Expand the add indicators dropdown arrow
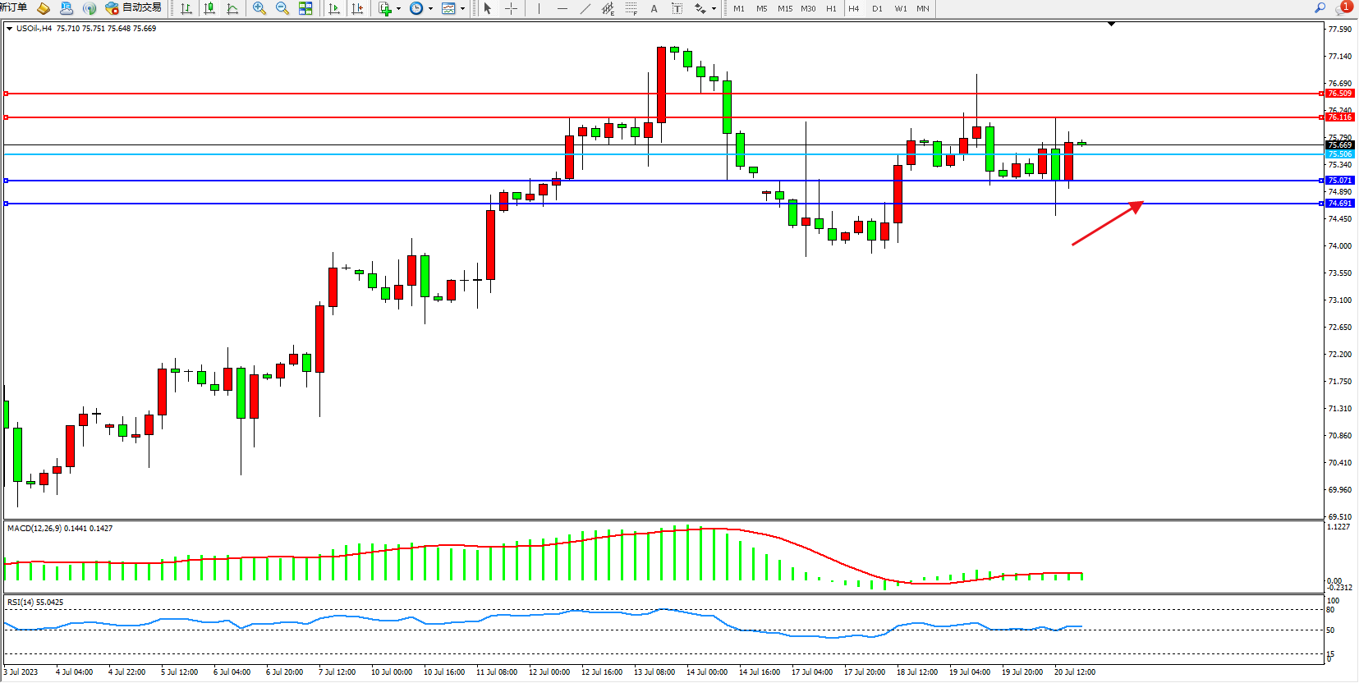Image resolution: width=1359 pixels, height=683 pixels. click(x=398, y=9)
